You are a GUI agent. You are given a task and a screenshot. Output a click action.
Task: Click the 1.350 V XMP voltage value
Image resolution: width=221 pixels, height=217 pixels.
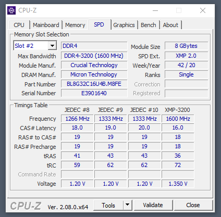[x=178, y=184]
